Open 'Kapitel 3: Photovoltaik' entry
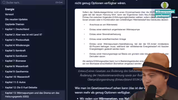Viewport: 178px width, 100px height. (x=17, y=40)
